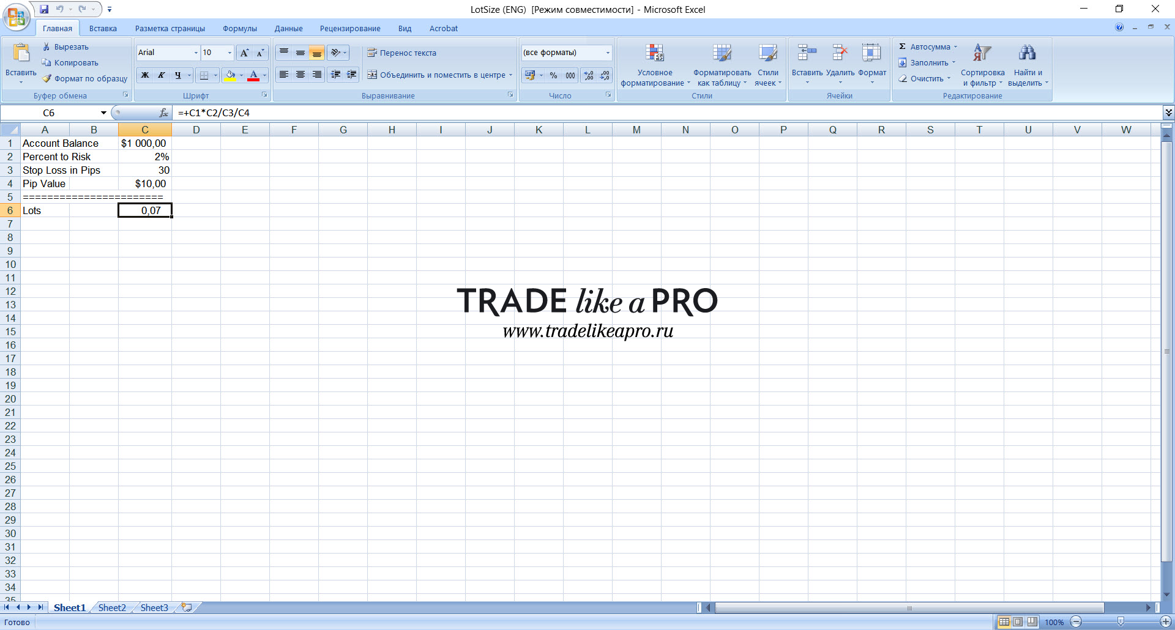Select cell C1 with account balance
1175x630 pixels.
point(144,143)
